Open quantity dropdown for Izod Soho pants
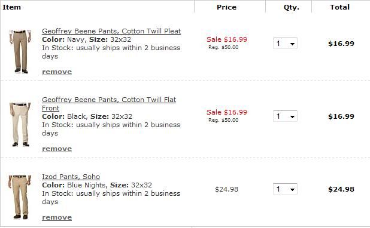 pos(285,189)
